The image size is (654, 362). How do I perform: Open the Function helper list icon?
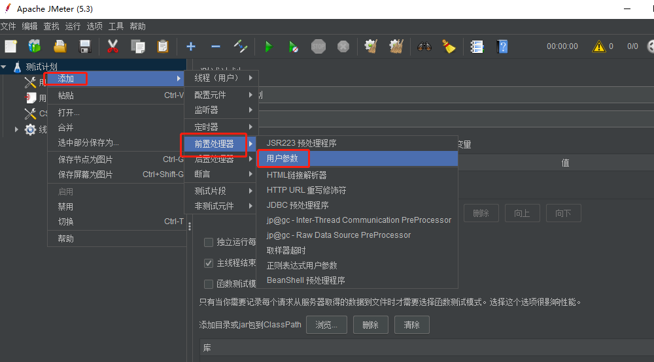(x=477, y=46)
